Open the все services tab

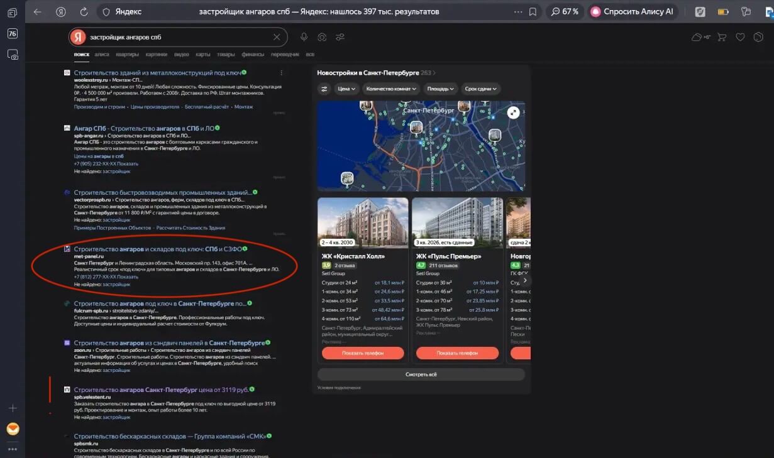coord(310,55)
